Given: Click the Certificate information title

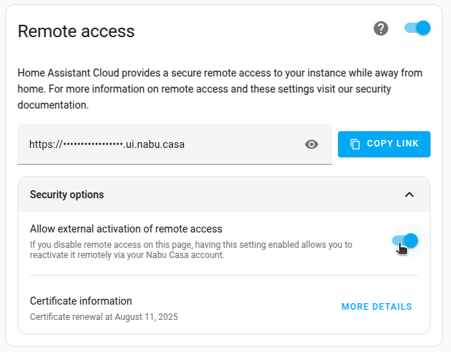Looking at the screenshot, I should [81, 301].
